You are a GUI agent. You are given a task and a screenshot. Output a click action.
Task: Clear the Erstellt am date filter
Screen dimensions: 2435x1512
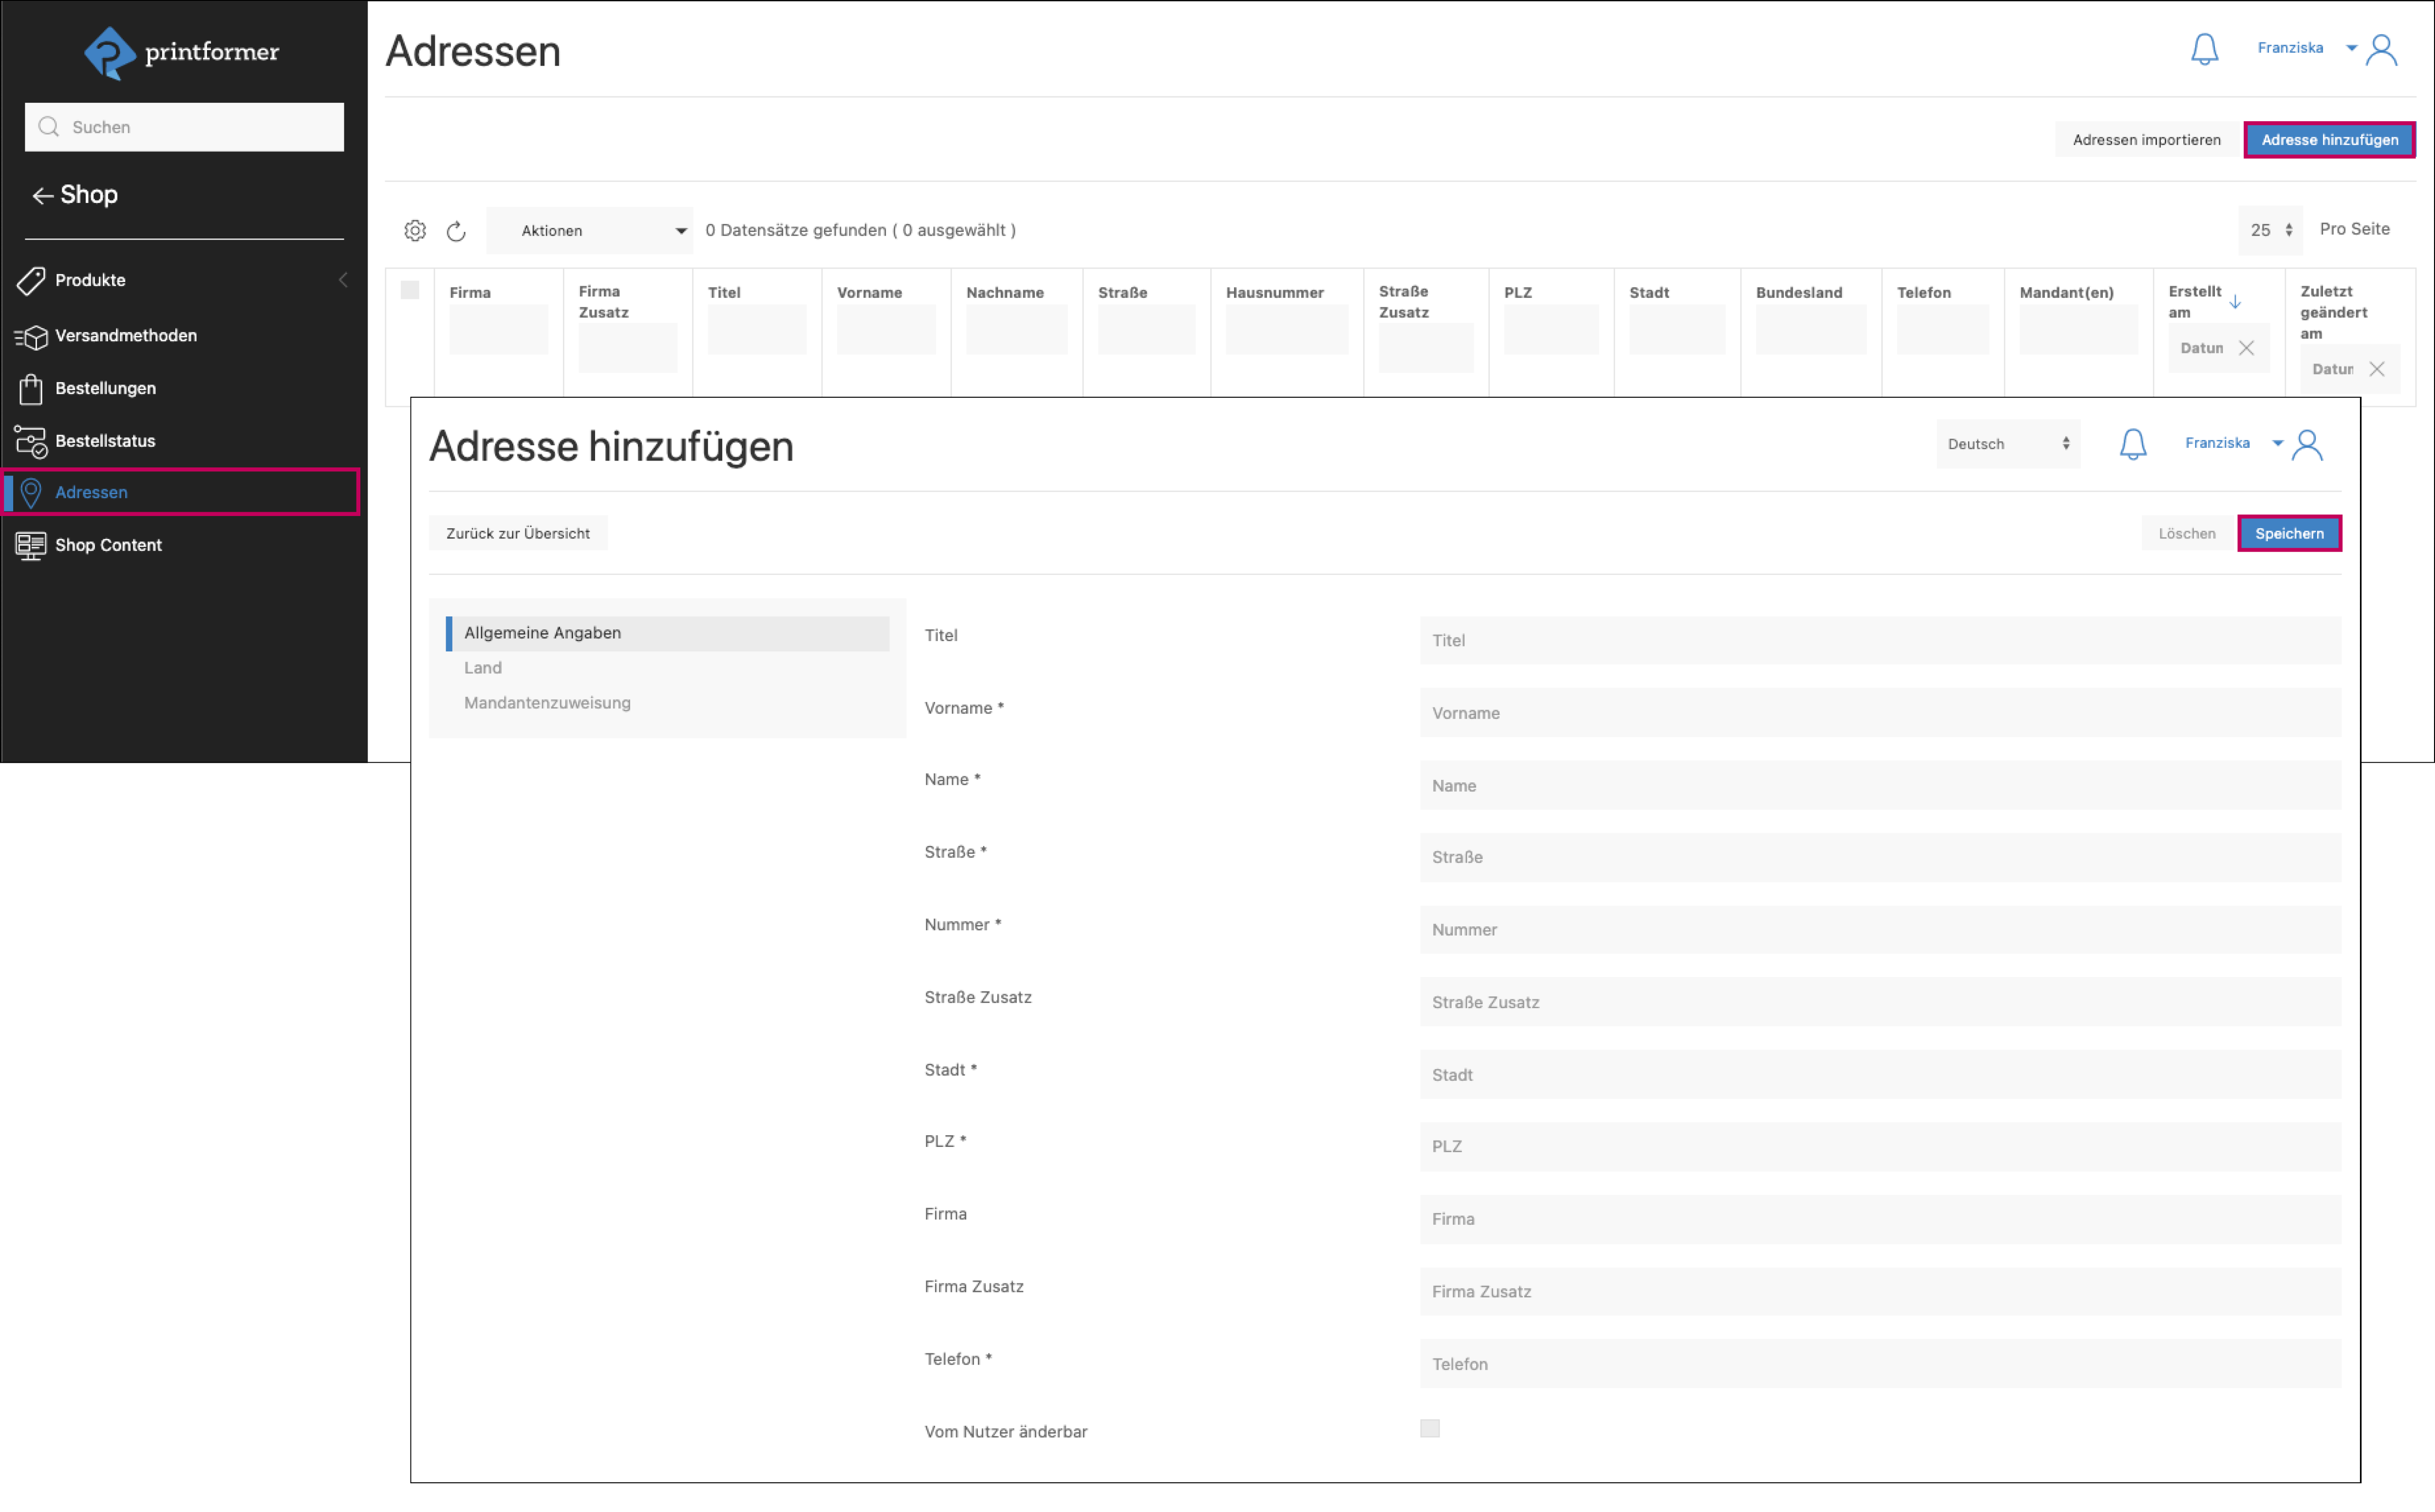2246,348
